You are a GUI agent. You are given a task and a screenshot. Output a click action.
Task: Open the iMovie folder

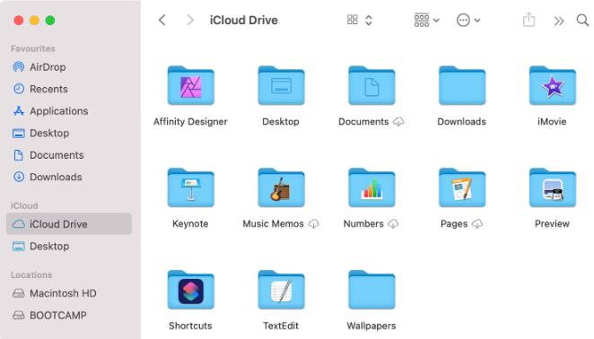(x=553, y=85)
